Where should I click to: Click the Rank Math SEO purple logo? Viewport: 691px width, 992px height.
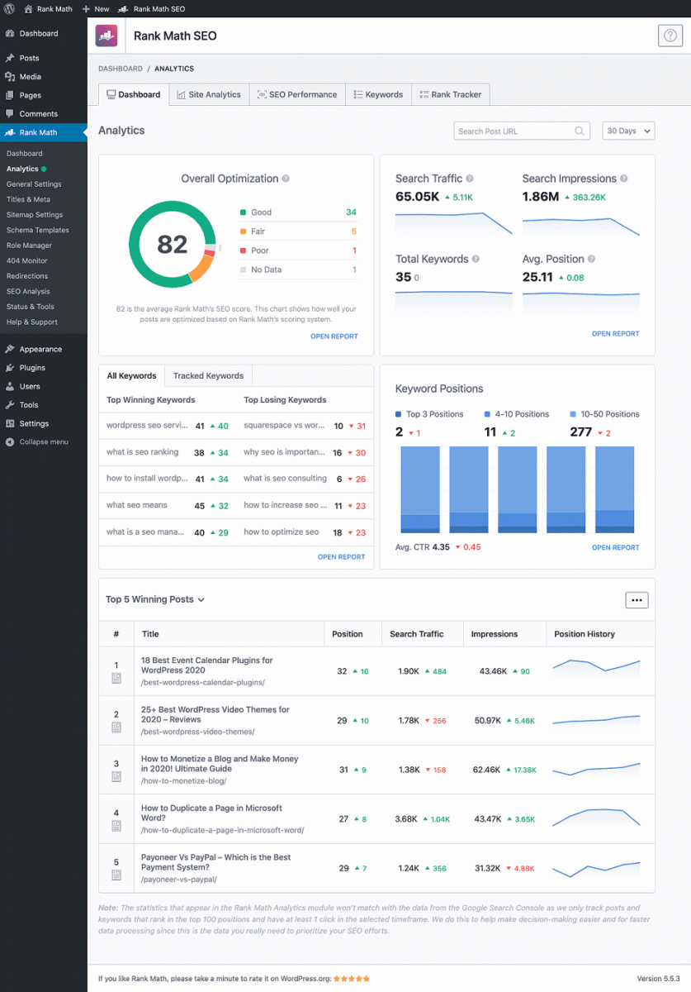106,36
